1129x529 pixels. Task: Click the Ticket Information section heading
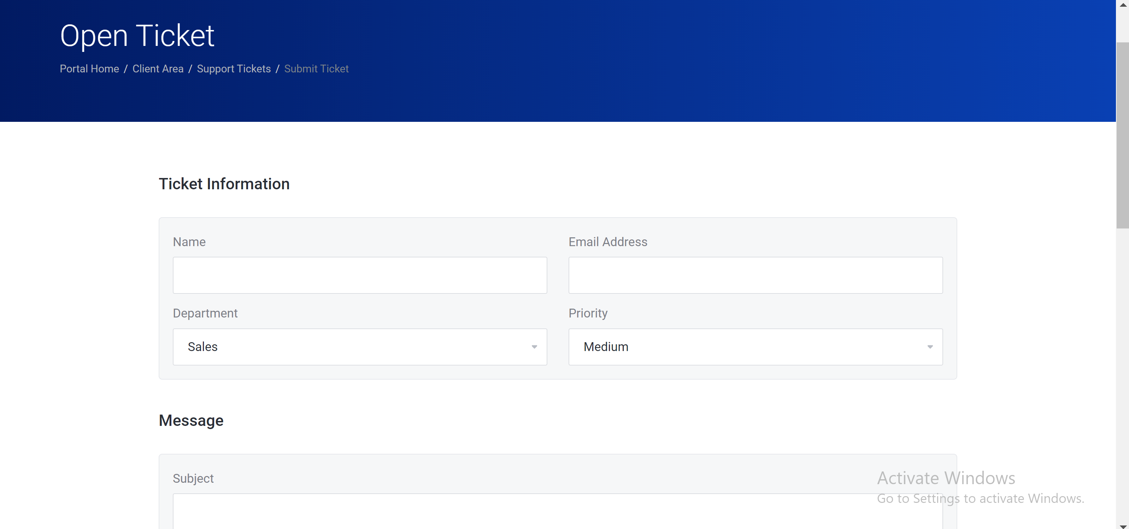click(x=224, y=184)
